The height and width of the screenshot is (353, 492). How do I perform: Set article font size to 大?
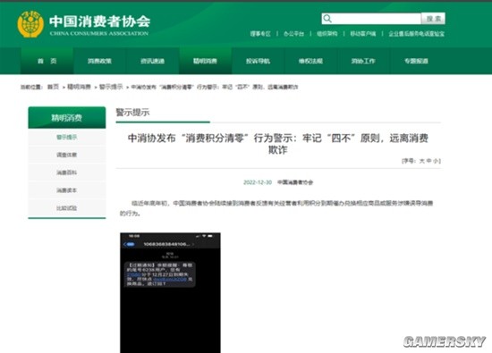point(422,161)
